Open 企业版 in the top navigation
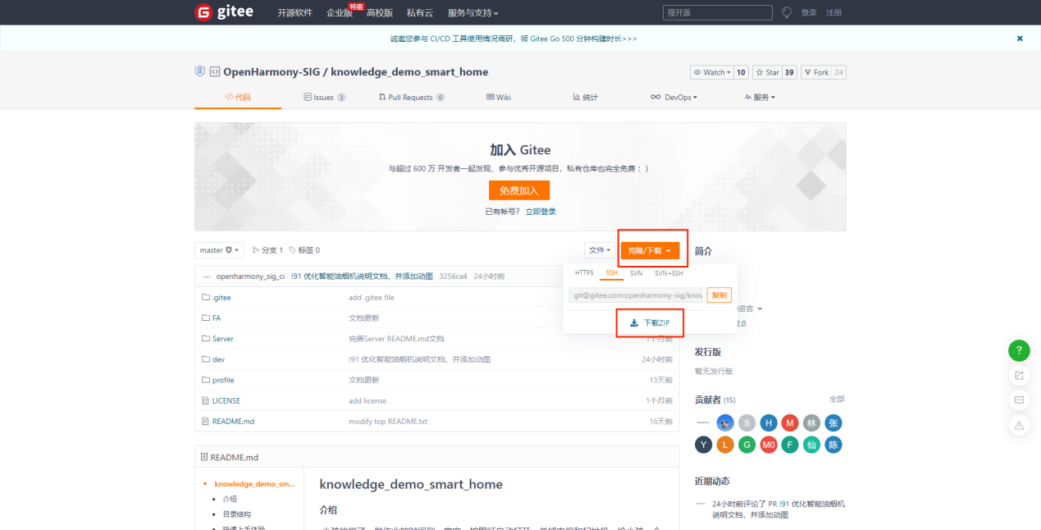Screen dimensions: 1041x530 pos(339,13)
